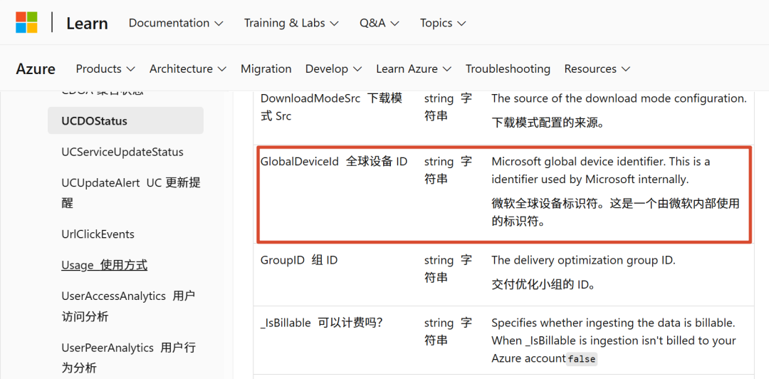Viewport: 769px width, 379px height.
Task: Go to the Azure home link
Action: point(36,68)
